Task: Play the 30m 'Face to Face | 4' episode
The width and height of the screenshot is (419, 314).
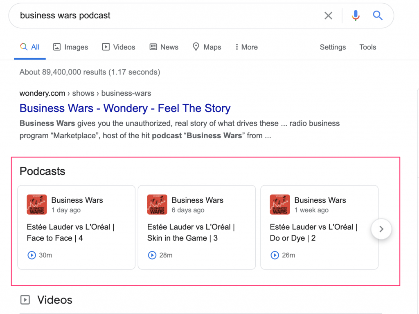Action: pos(32,255)
